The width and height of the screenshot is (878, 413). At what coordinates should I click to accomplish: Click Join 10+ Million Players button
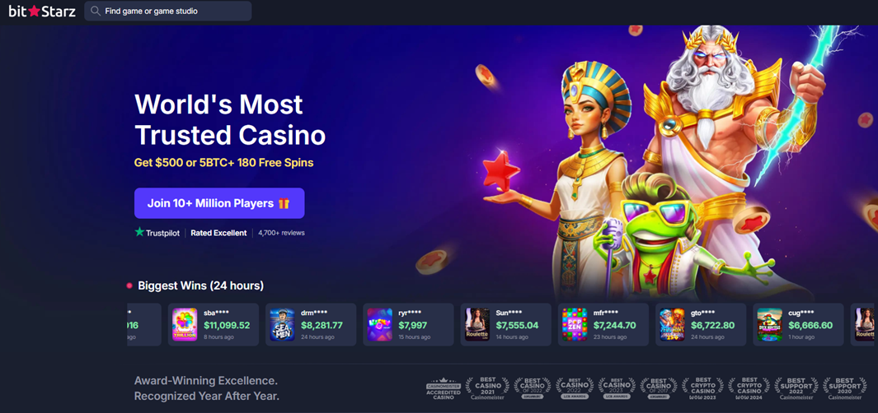click(219, 203)
